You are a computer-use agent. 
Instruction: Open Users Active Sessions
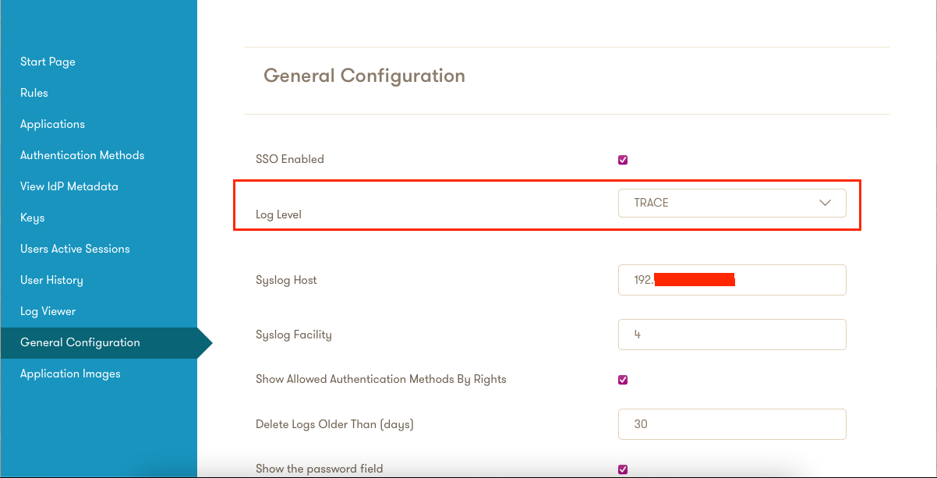pos(75,249)
